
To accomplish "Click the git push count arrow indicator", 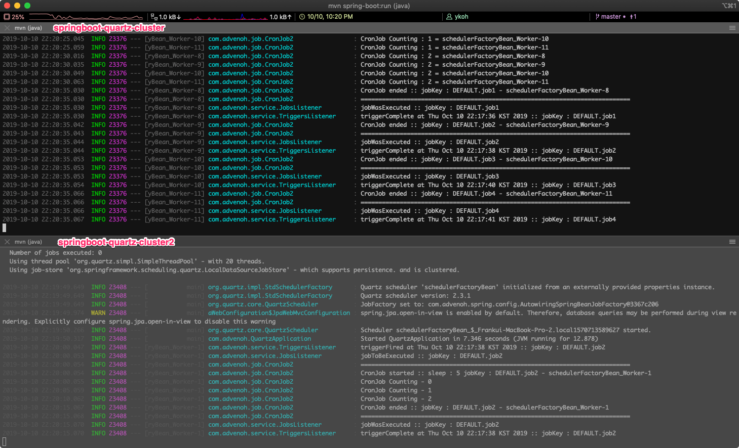I will coord(633,17).
